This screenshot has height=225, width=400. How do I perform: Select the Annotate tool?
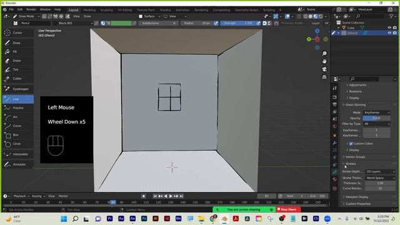pos(18,164)
